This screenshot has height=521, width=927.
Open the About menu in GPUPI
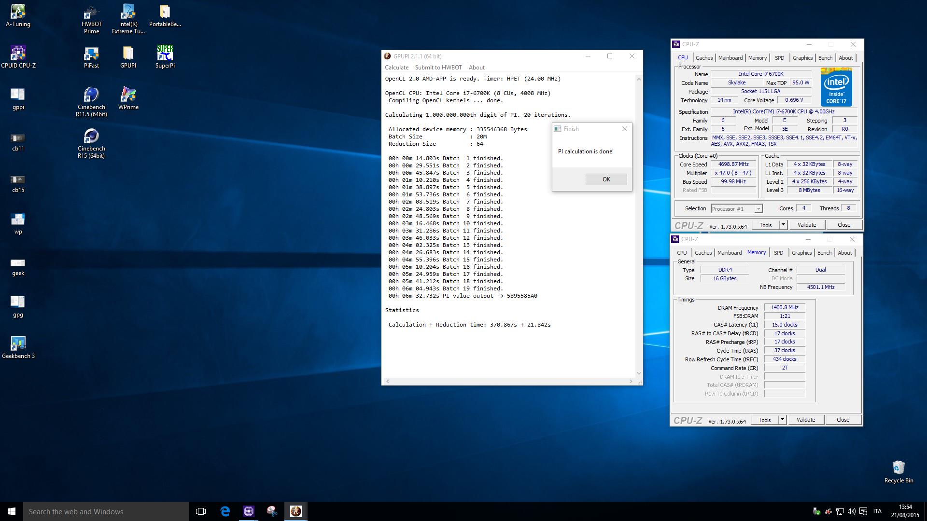click(x=477, y=68)
